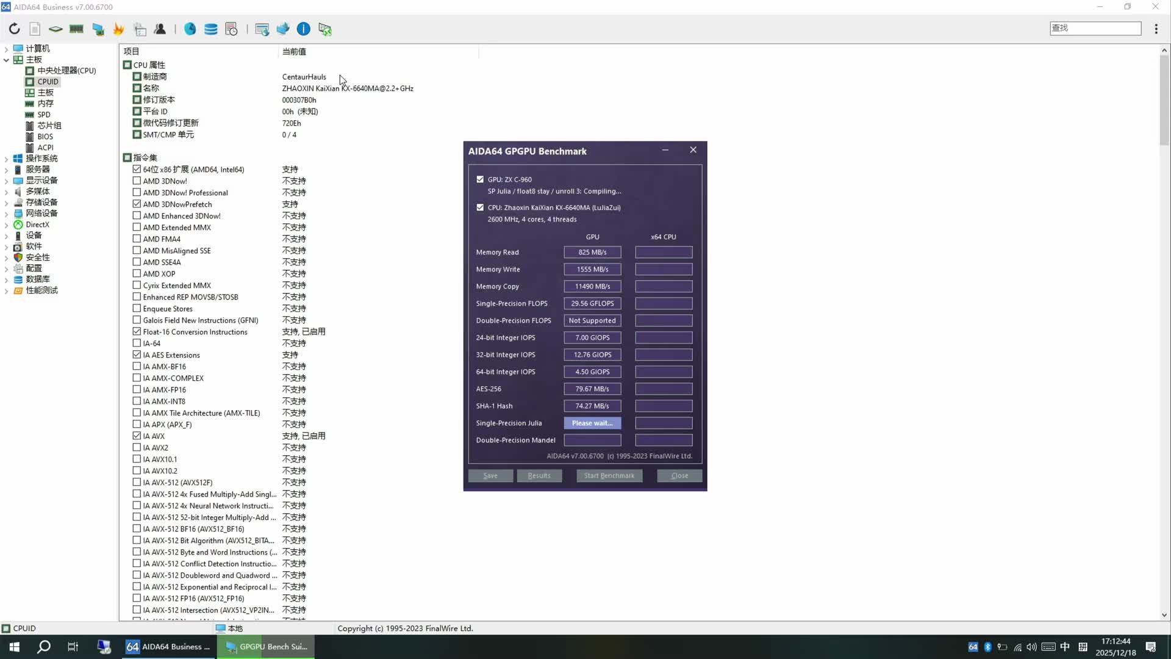Collapse the 主板 tree node
The height and width of the screenshot is (659, 1171).
(x=7, y=59)
